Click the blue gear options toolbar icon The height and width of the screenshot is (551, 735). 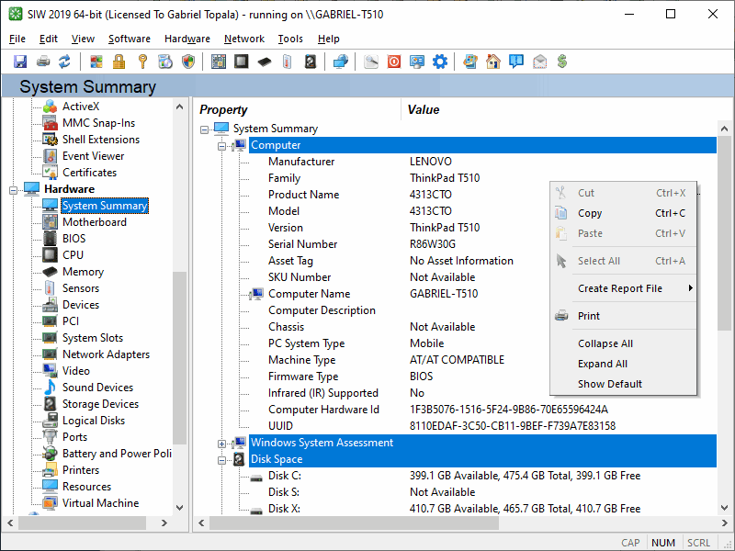coord(440,62)
